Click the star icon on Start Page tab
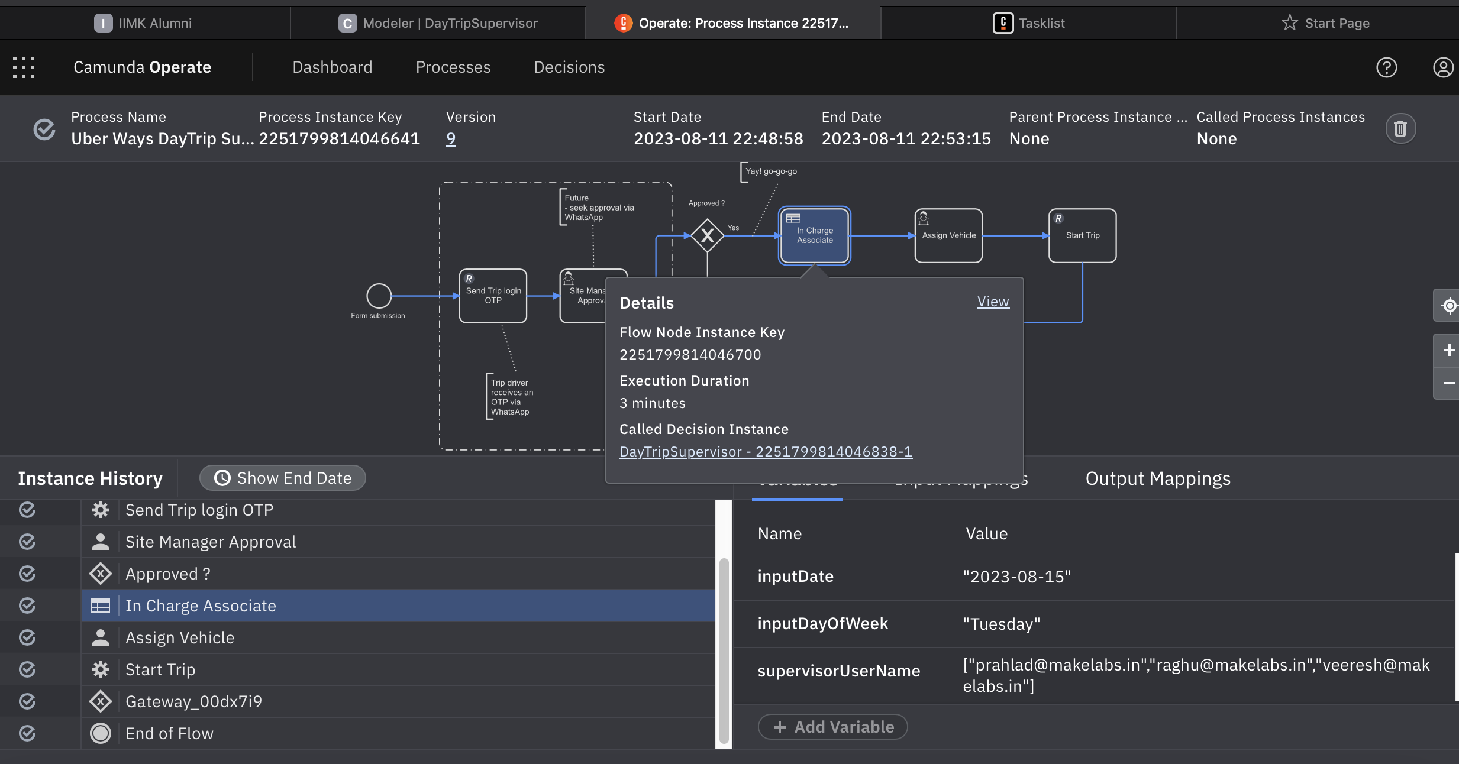Image resolution: width=1459 pixels, height=764 pixels. (x=1289, y=23)
